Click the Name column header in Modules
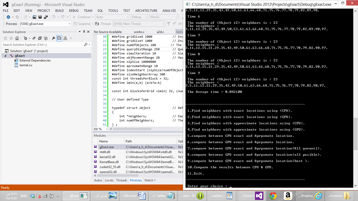The width and height of the screenshot is (358, 201). coord(111,141)
